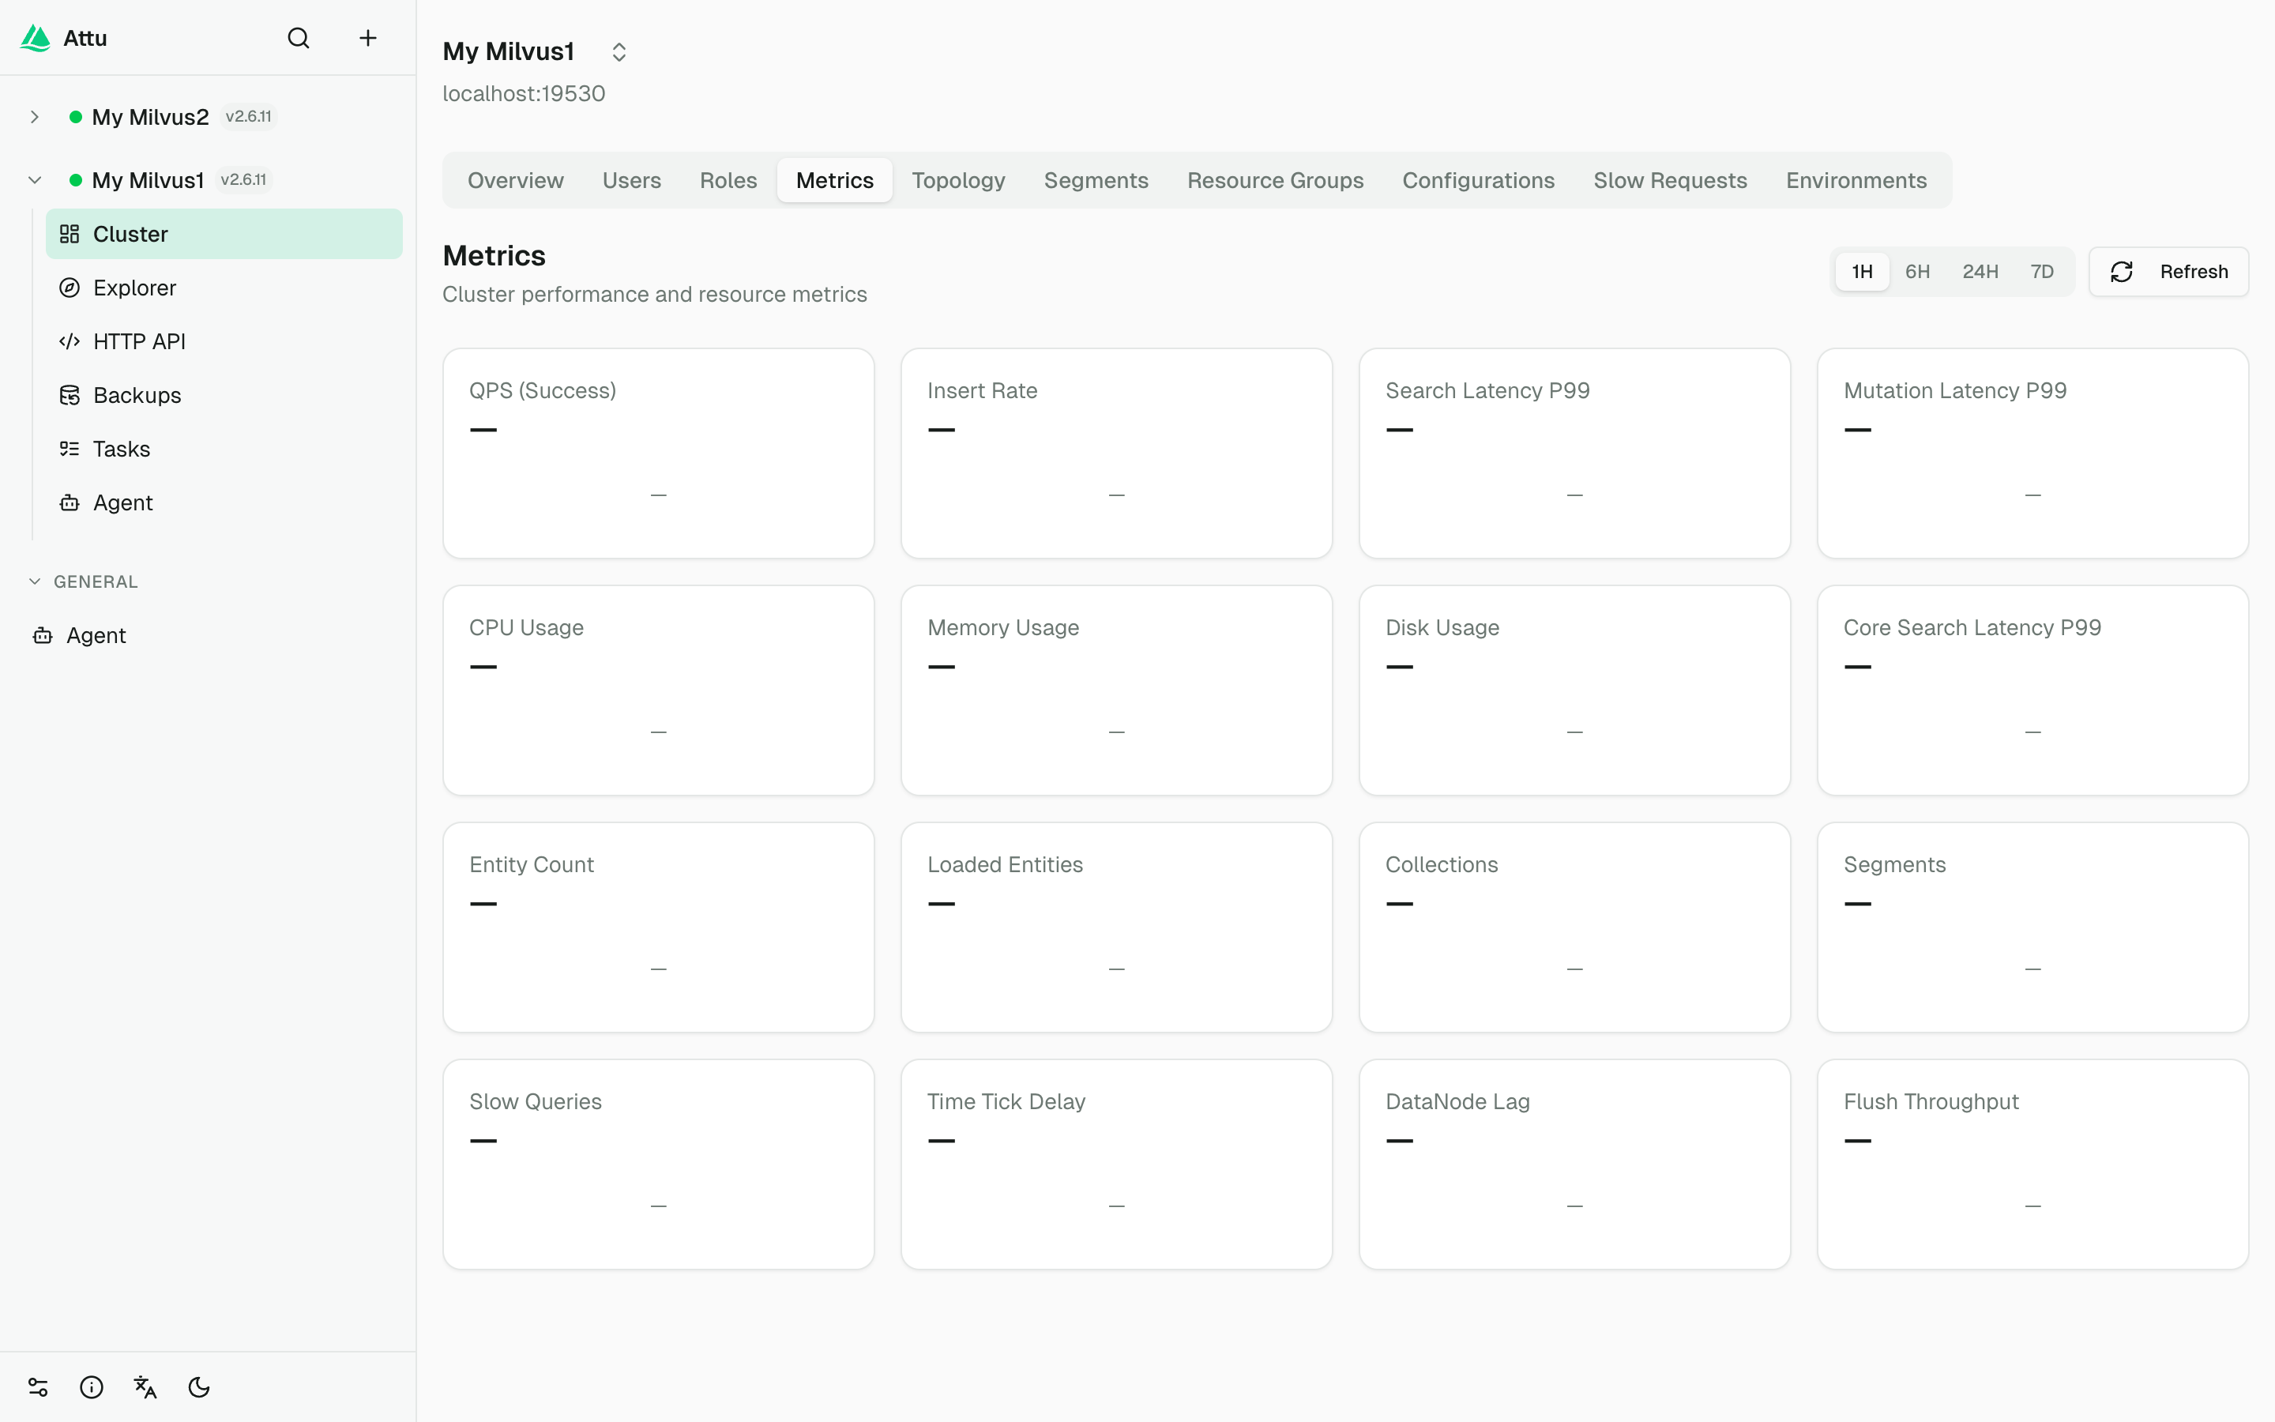Click the Core Search Latency P99 card
The width and height of the screenshot is (2275, 1422).
[x=2032, y=690]
